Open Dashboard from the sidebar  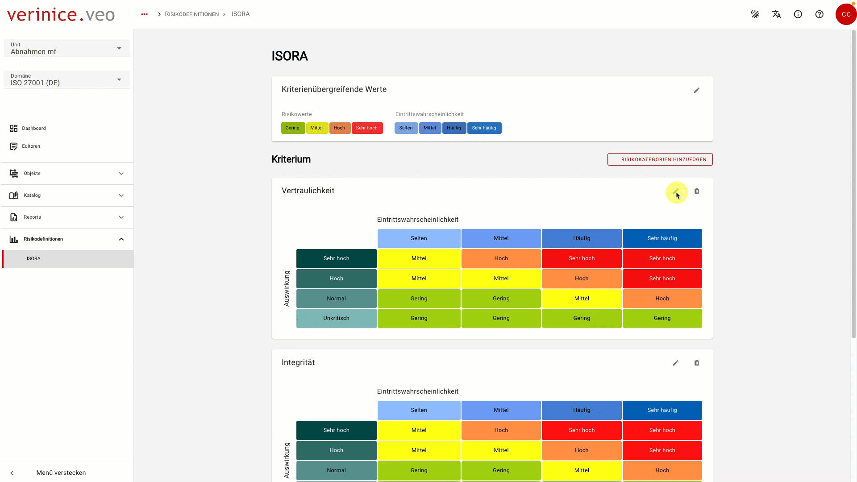point(67,129)
